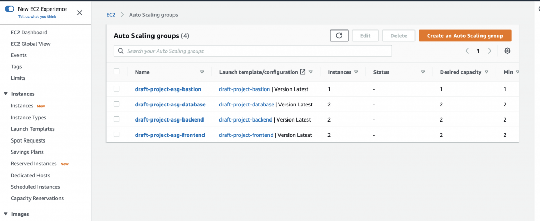Viewport: 540px width, 221px height.
Task: Click the search magnifier icon
Action: coord(121,51)
